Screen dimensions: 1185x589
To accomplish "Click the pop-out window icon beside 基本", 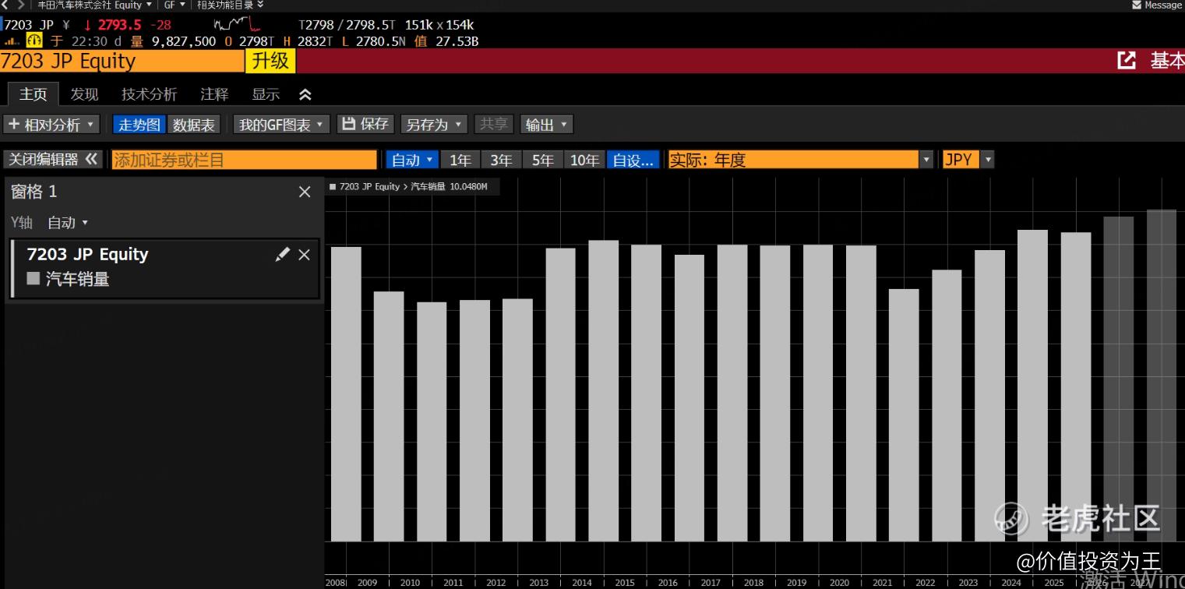I will click(x=1127, y=61).
